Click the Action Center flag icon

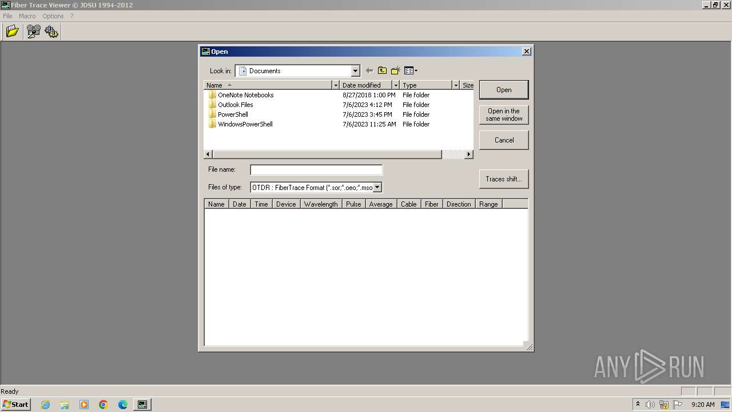pyautogui.click(x=678, y=405)
